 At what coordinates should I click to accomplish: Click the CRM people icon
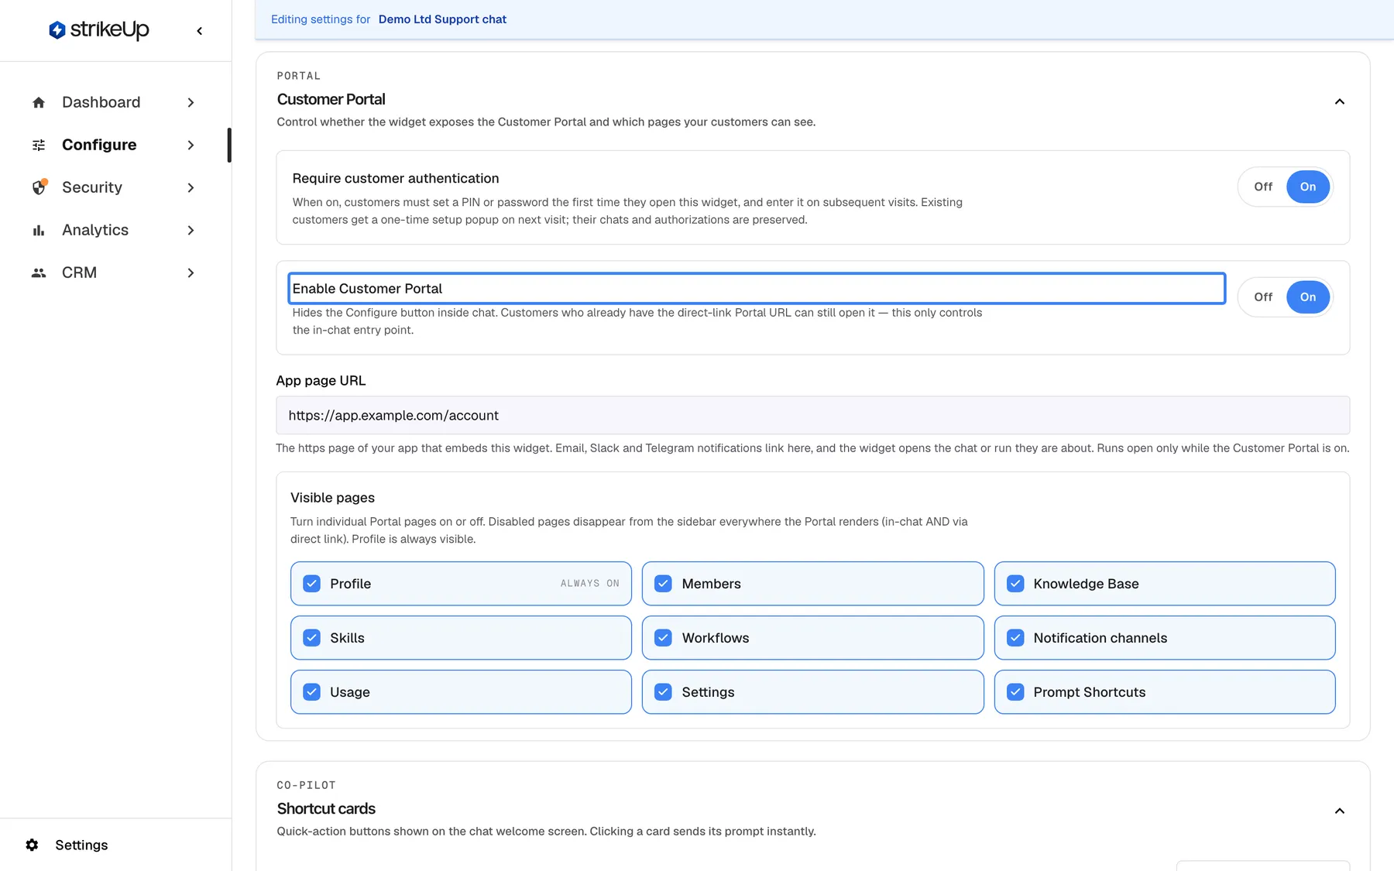pyautogui.click(x=39, y=273)
